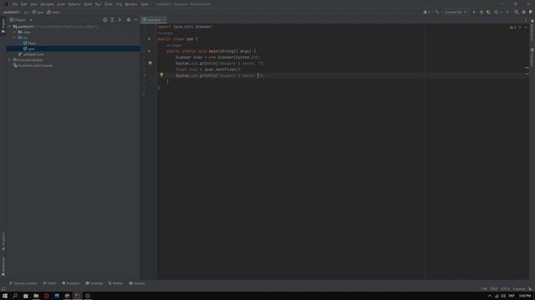The height and width of the screenshot is (300, 535).
Task: Open the VCS menu
Action: pos(119,4)
